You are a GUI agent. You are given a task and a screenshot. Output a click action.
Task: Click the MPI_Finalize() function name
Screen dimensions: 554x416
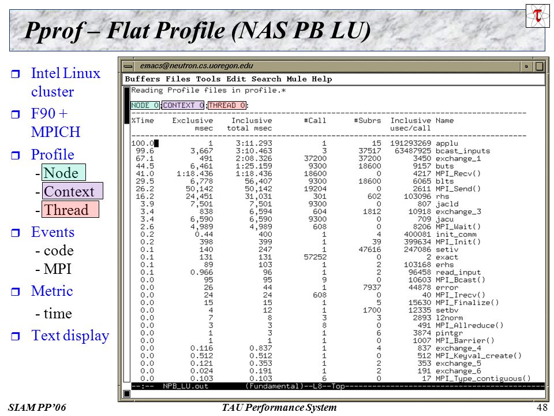[x=467, y=303]
